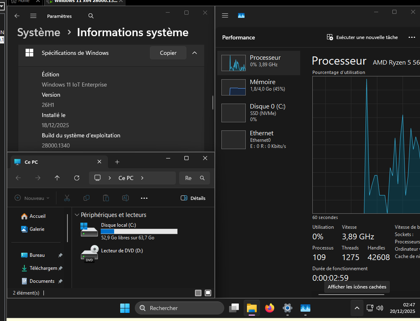Click Exécuter une nouvelle tâche
This screenshot has width=420, height=321.
[362, 37]
